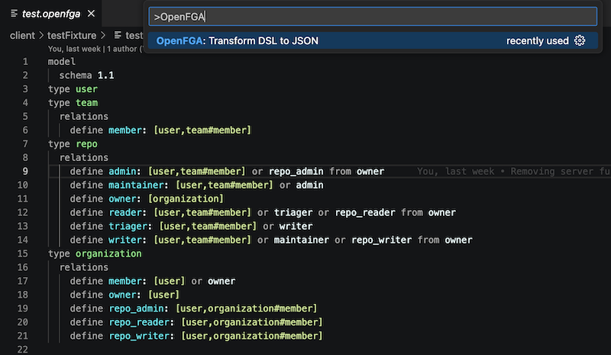Select the test.openfga editor tab
This screenshot has height=355, width=611.
coord(51,14)
